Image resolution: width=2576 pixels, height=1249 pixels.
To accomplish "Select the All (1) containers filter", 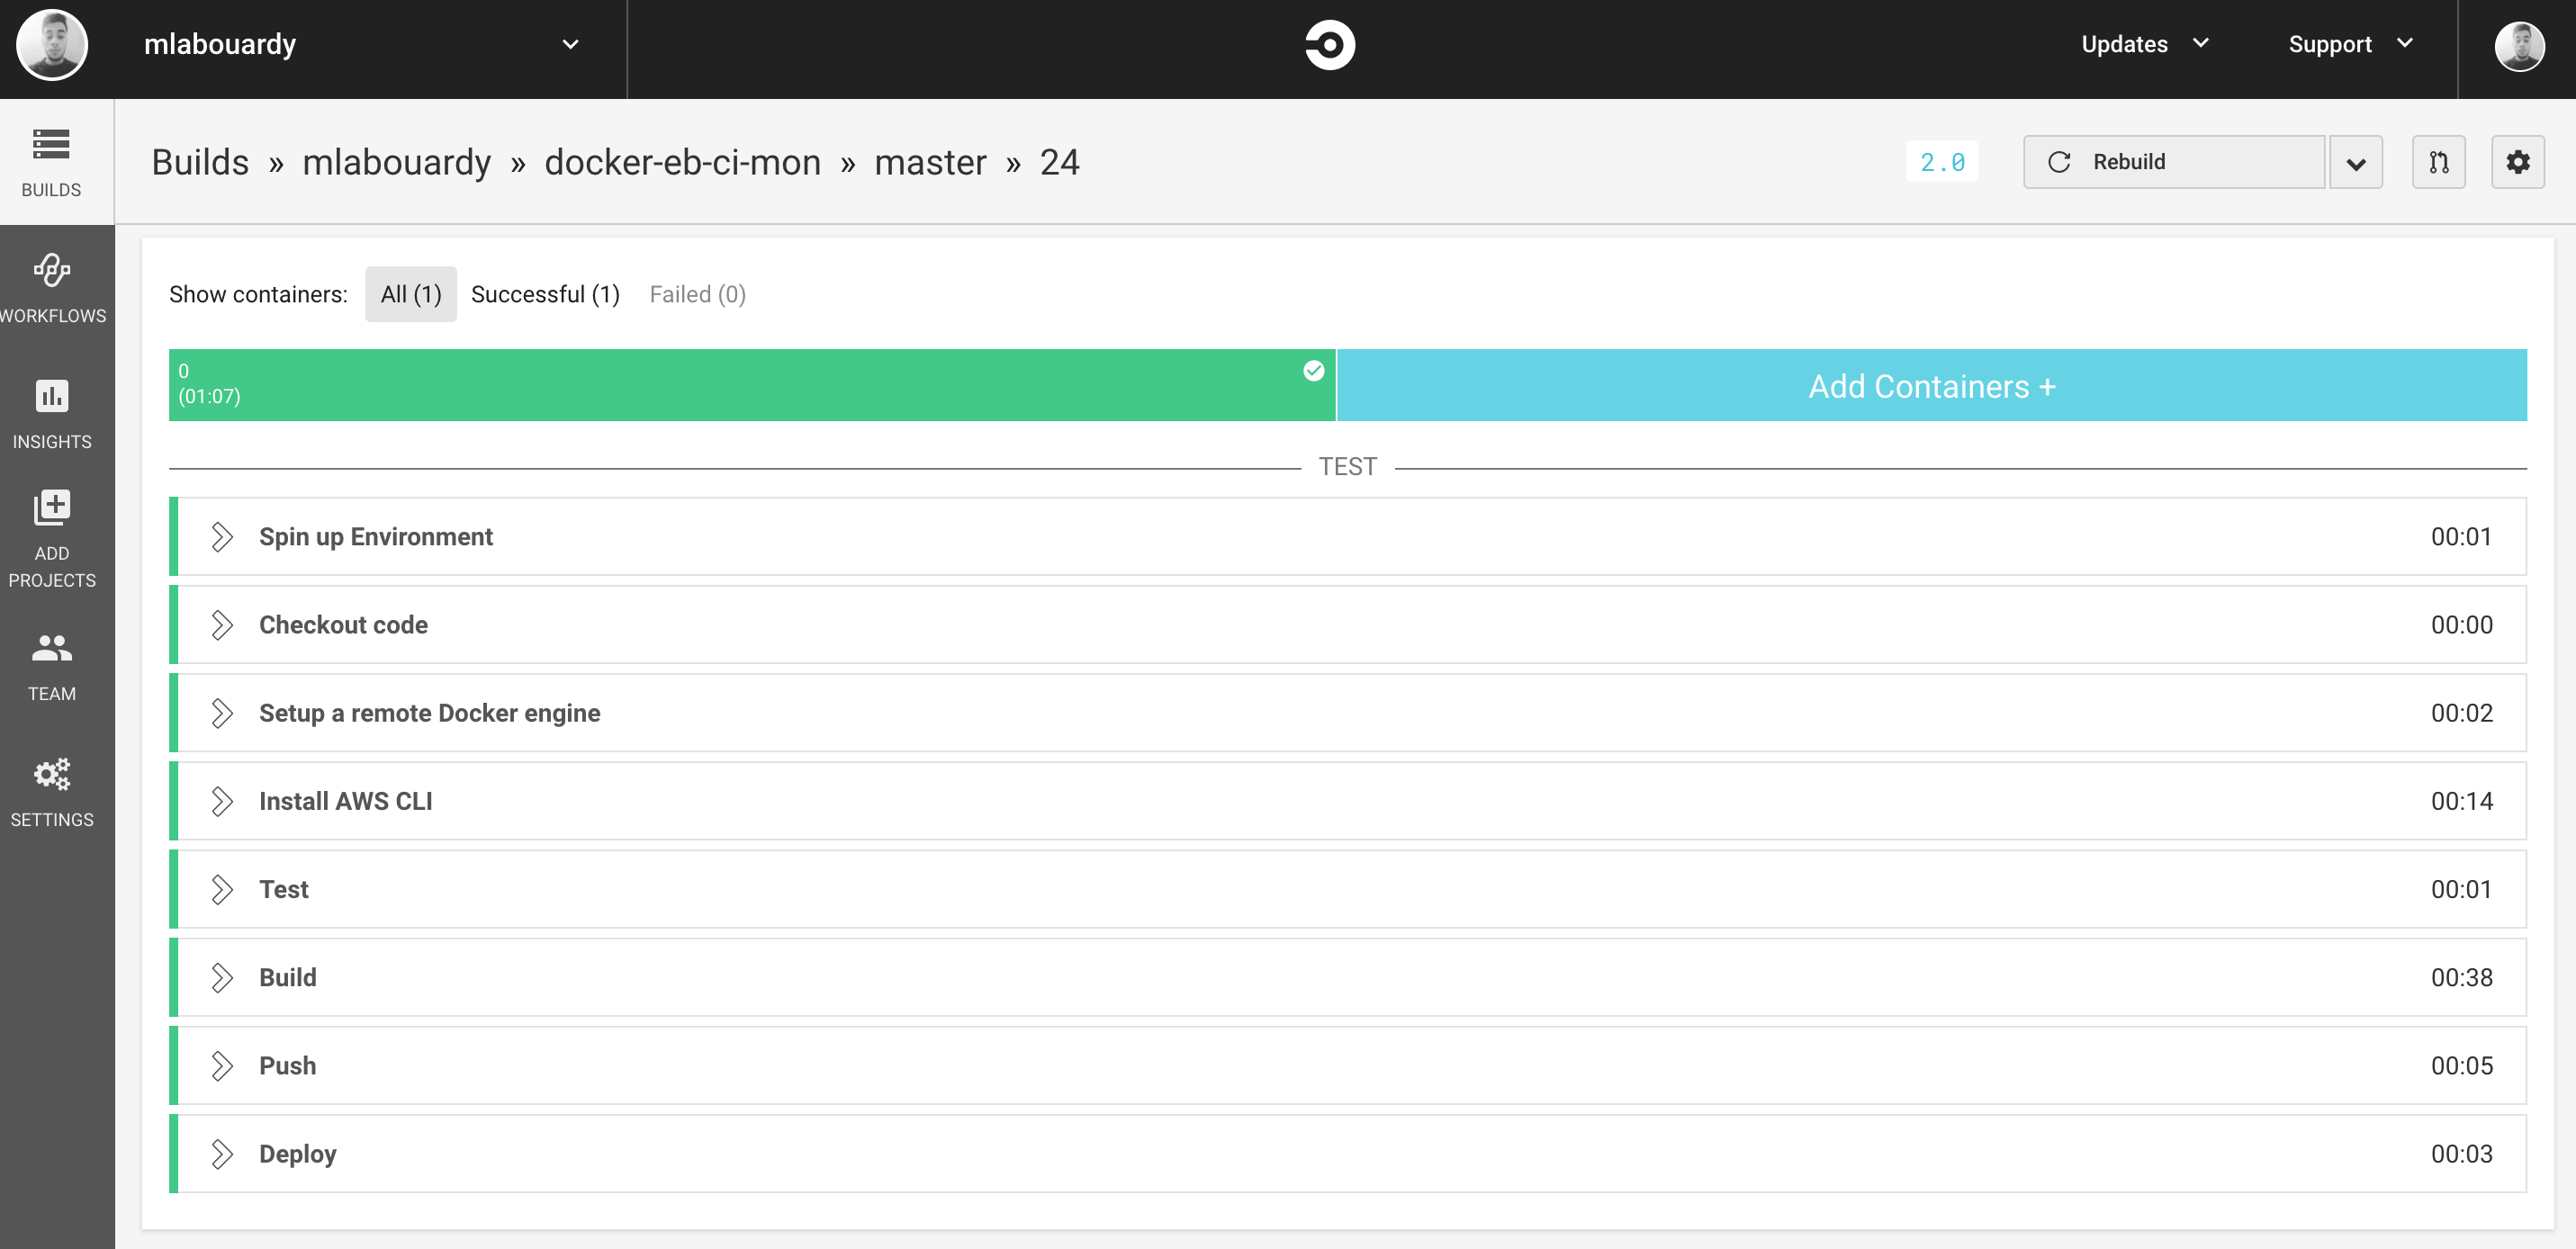I will [x=410, y=294].
